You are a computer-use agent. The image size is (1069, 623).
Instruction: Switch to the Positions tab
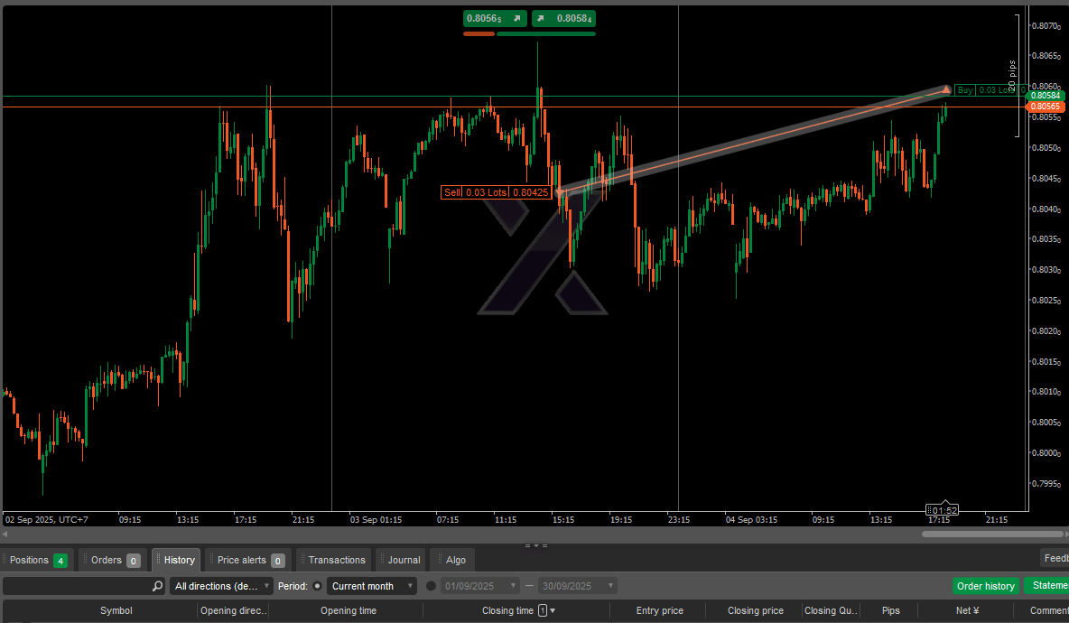38,560
